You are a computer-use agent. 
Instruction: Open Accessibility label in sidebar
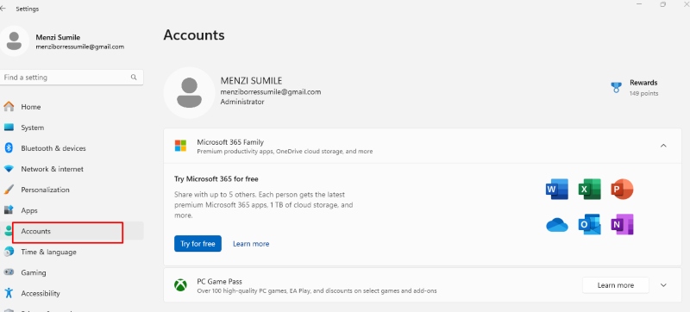click(41, 293)
